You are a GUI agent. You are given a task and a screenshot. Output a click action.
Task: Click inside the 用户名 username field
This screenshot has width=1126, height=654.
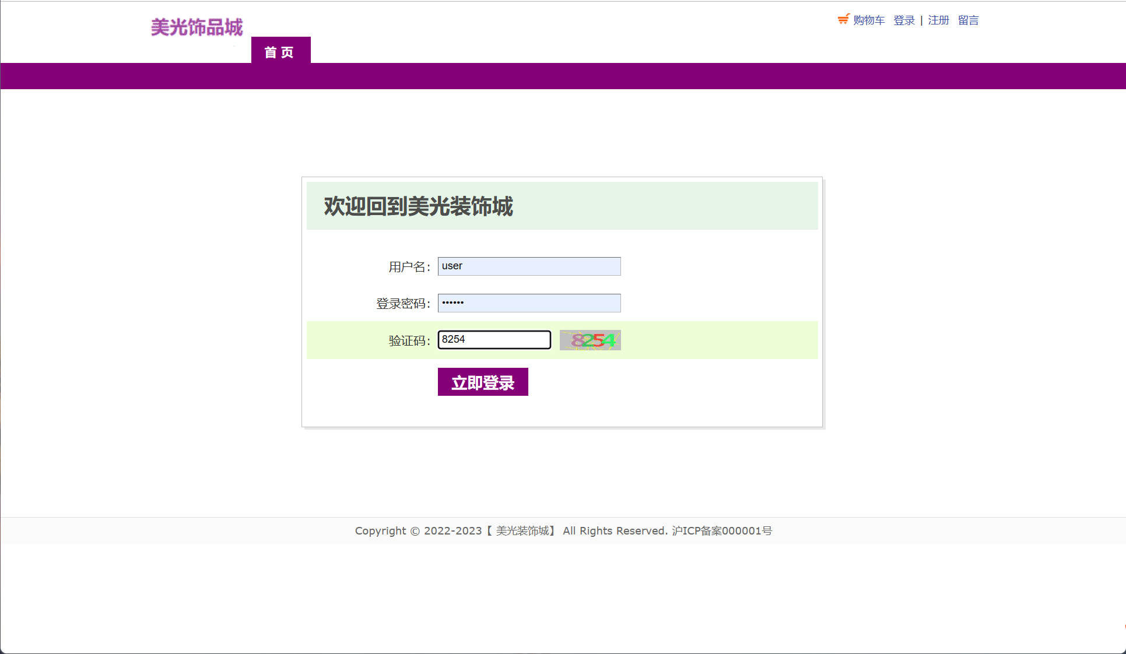528,266
